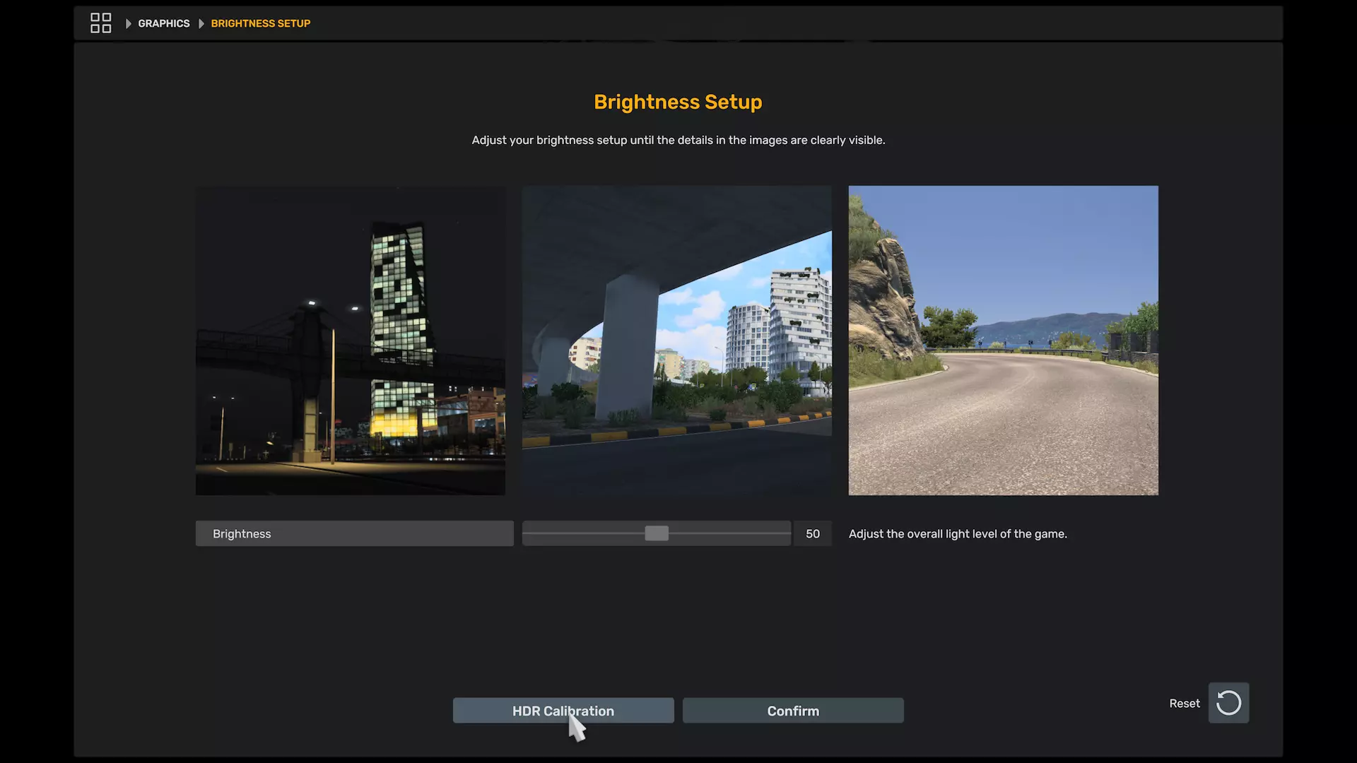This screenshot has width=1357, height=763.
Task: Click the circular Reset arrow icon
Action: 1228,703
